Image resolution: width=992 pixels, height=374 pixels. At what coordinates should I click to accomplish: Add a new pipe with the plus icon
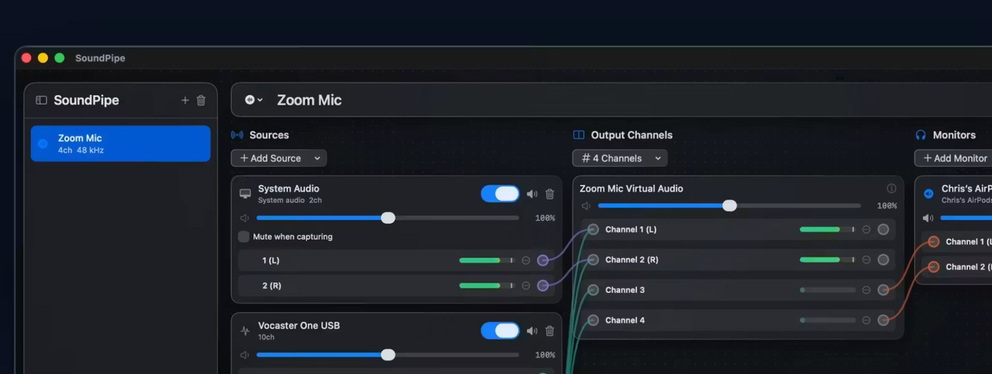pos(185,100)
